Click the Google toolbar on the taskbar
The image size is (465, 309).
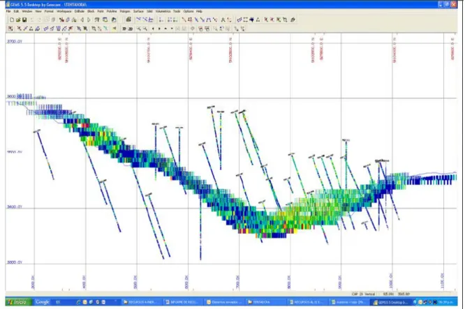[x=43, y=302]
